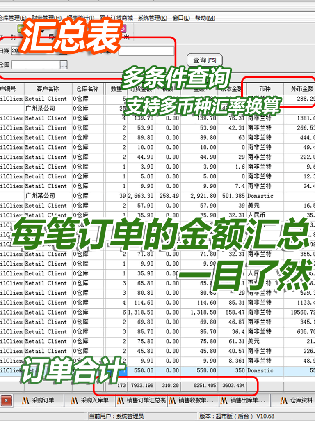Select the 2,921.80 amount cell
315x421 pixels.
199,196
